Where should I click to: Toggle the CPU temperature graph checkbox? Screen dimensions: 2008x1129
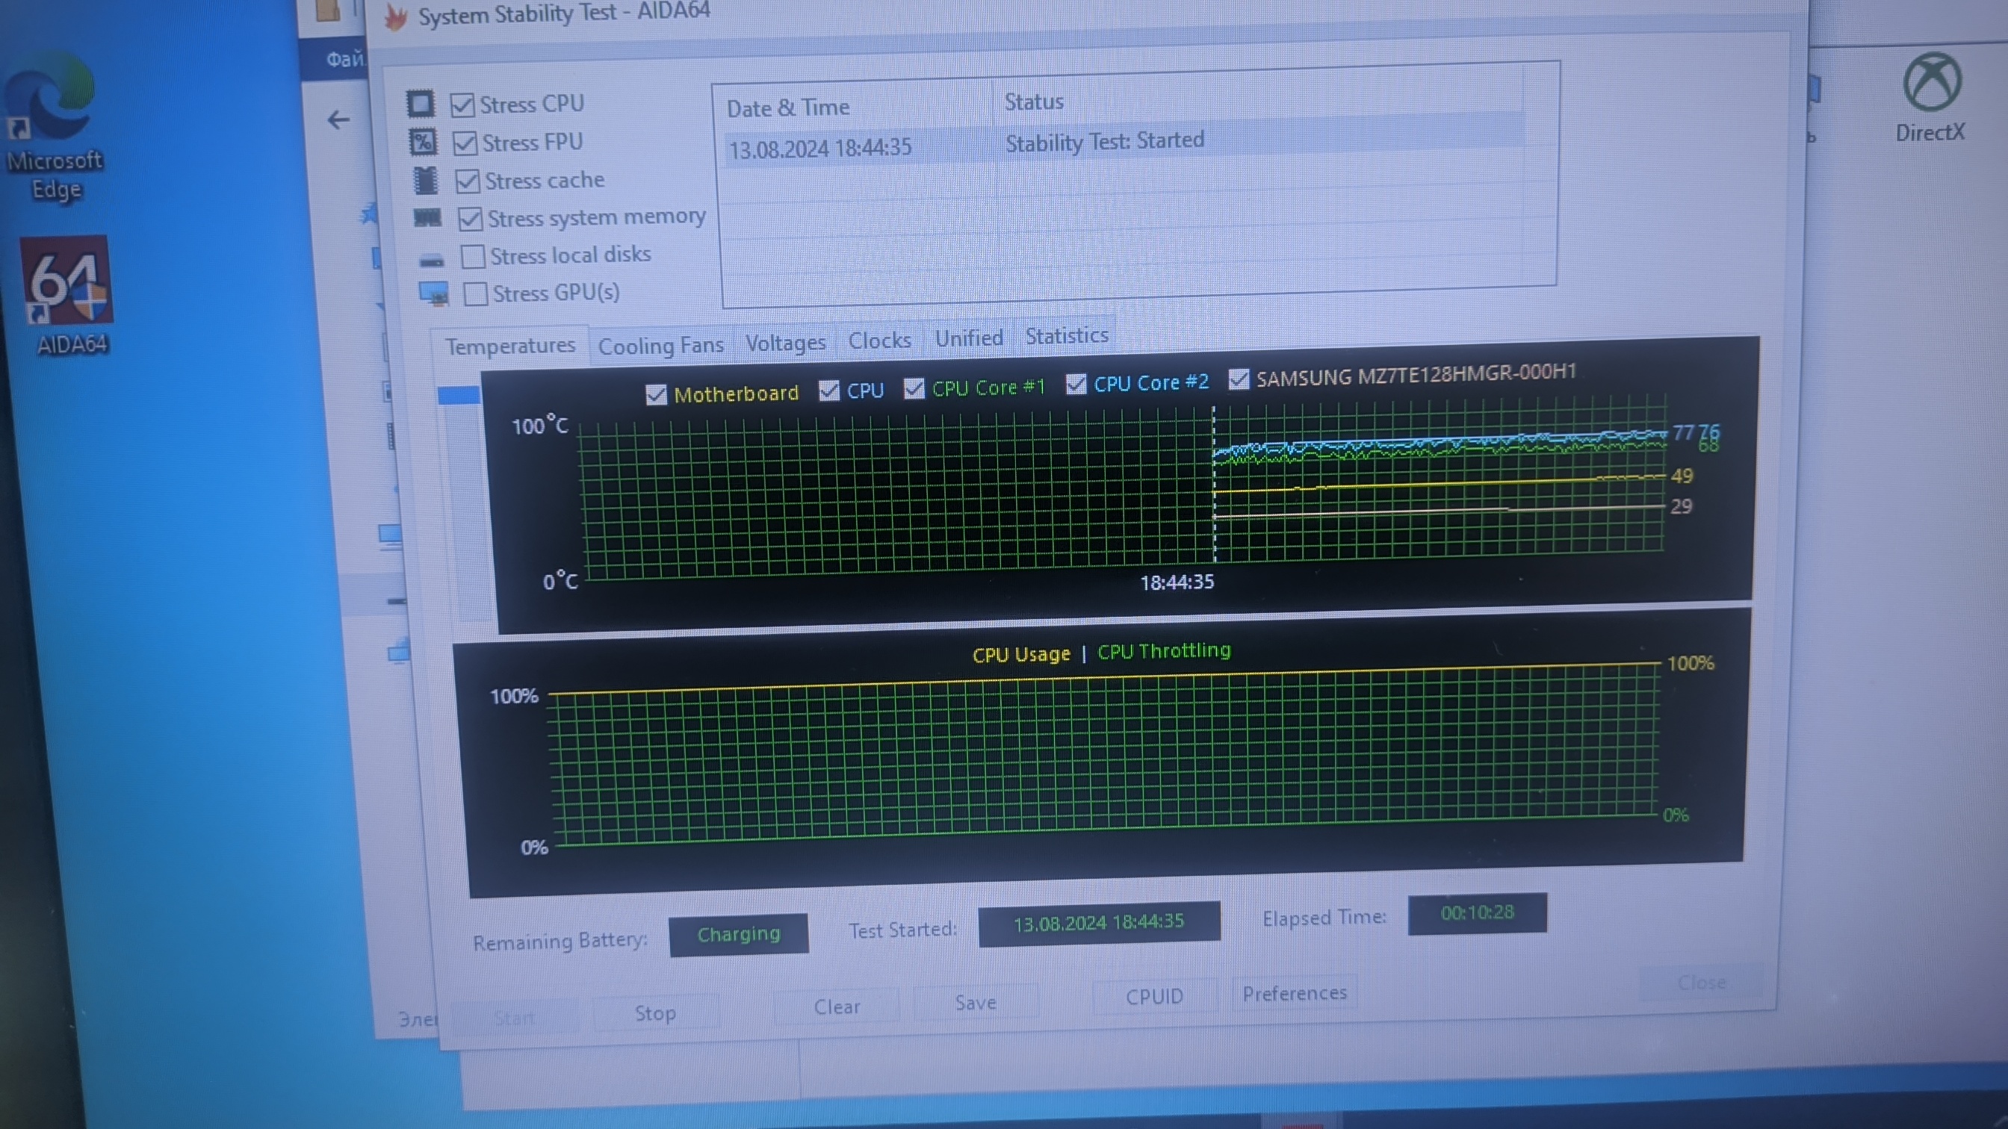829,391
